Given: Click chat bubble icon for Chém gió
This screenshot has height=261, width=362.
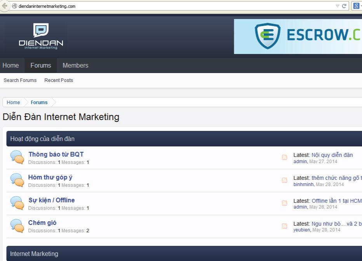Looking at the screenshot, I should [17, 226].
